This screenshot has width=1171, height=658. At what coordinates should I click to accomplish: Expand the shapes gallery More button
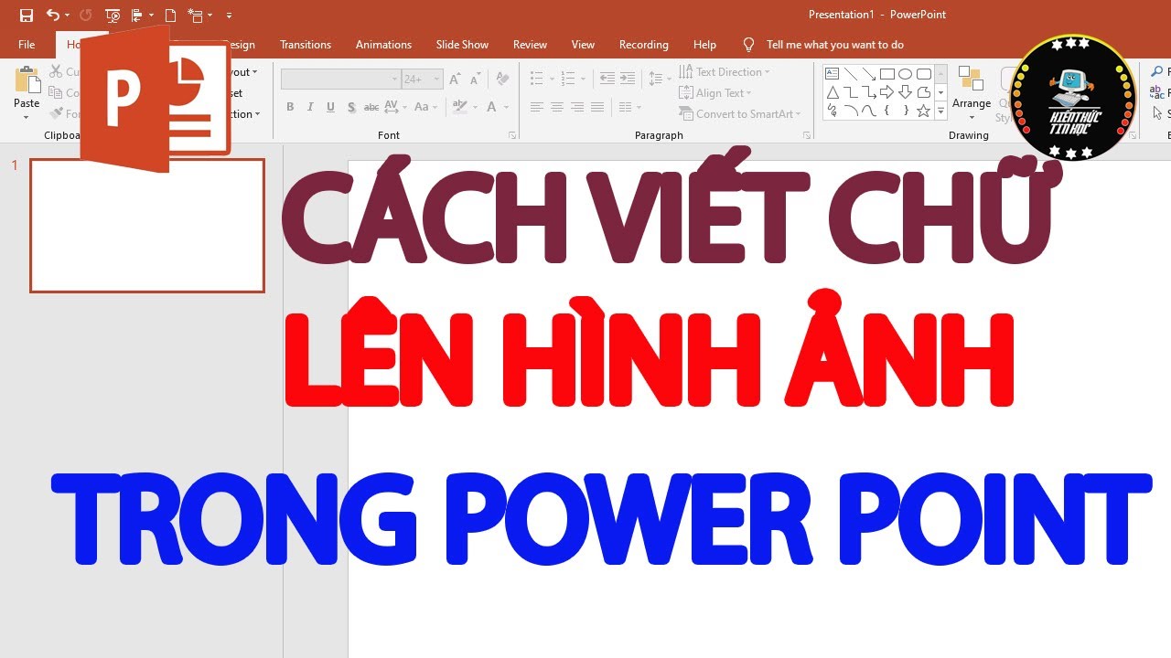(x=940, y=111)
